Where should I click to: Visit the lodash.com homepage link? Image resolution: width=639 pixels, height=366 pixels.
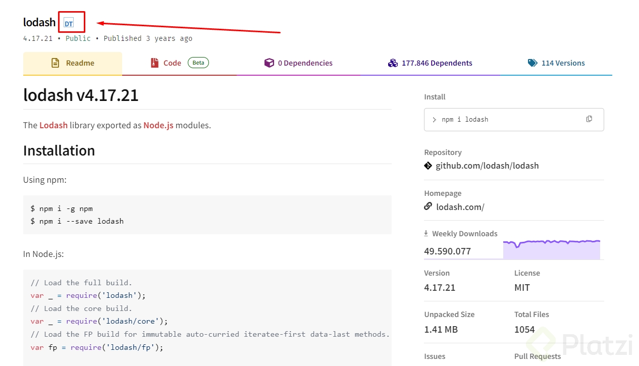460,207
